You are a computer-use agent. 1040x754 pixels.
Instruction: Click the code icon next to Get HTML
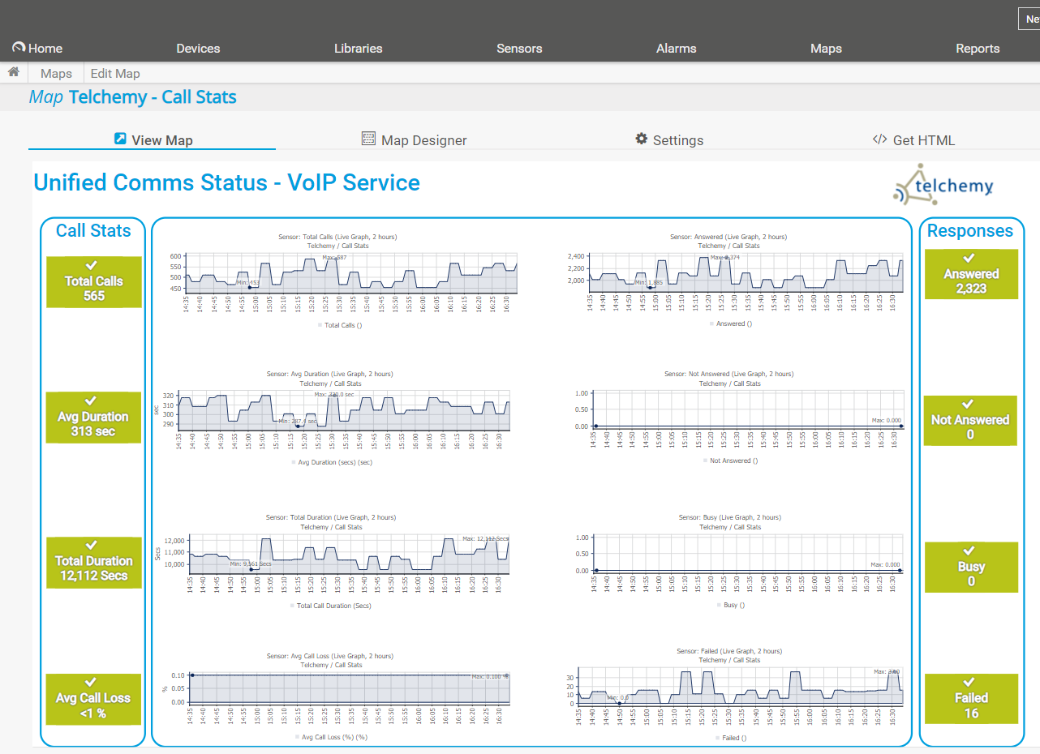[879, 139]
